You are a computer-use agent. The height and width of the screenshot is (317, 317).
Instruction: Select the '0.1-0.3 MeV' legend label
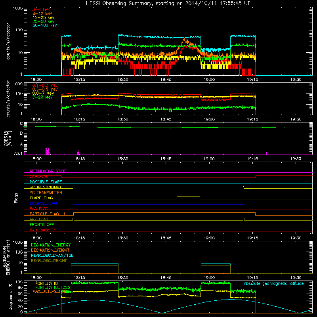(45, 85)
